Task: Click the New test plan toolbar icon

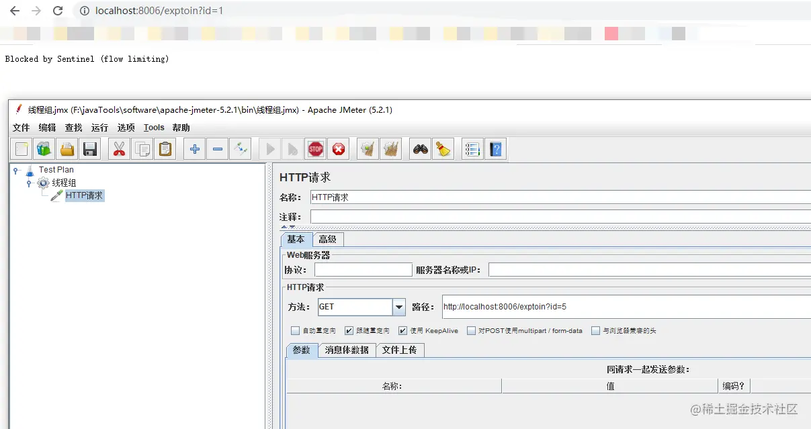Action: coord(22,149)
